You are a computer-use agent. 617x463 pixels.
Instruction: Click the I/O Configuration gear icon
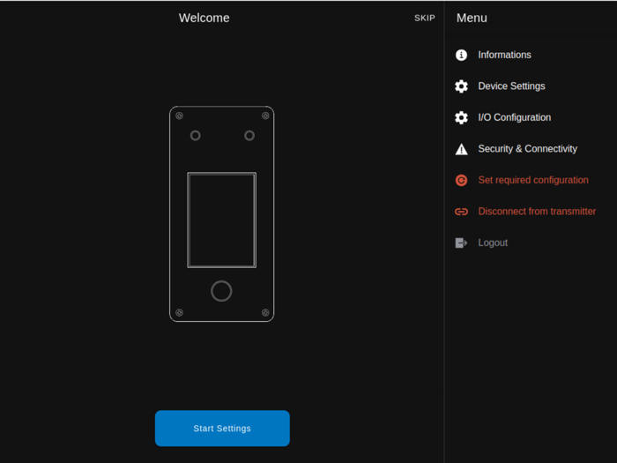(461, 117)
